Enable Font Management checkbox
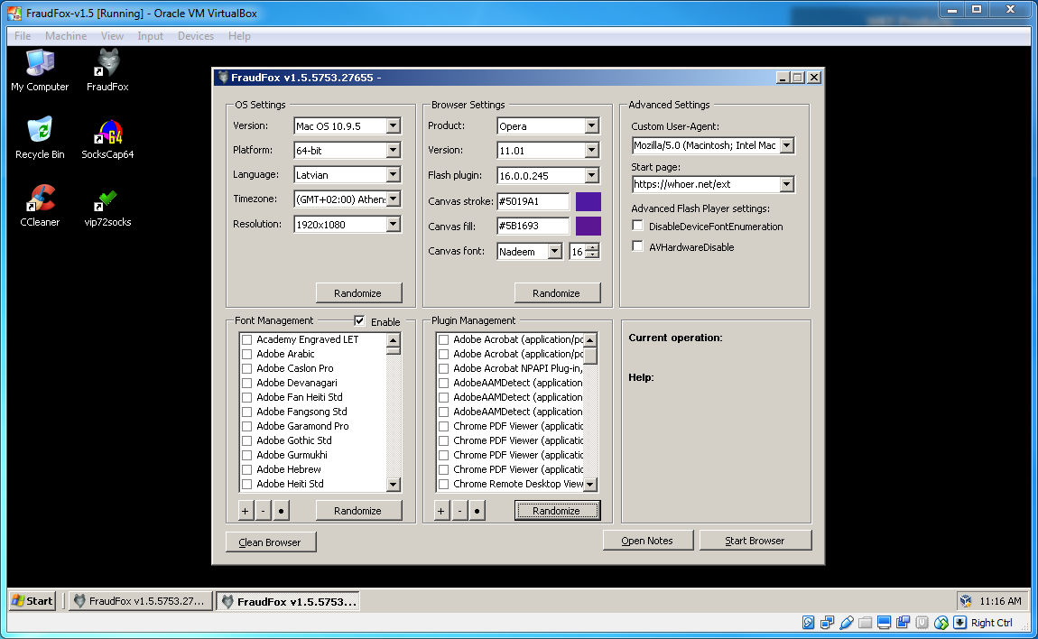 [359, 321]
